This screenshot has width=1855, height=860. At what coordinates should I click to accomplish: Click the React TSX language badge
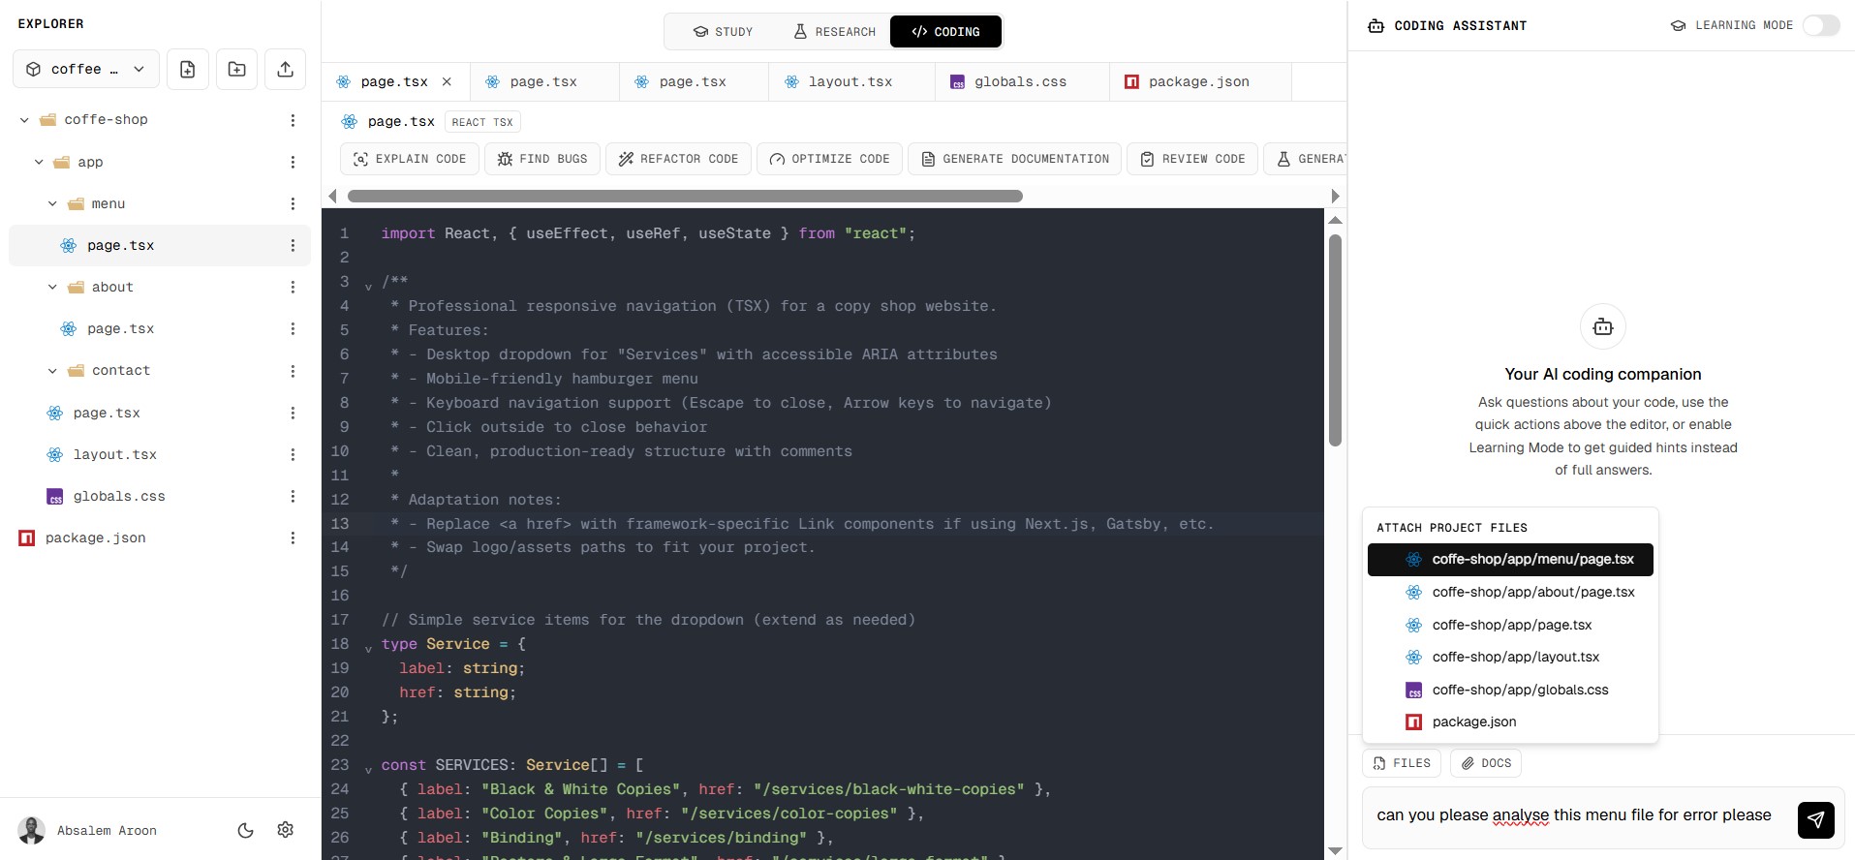click(x=482, y=122)
